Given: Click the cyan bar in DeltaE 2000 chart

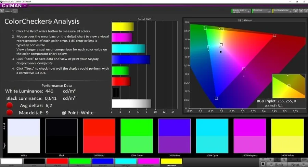Looking at the screenshot, I should tap(128, 48).
